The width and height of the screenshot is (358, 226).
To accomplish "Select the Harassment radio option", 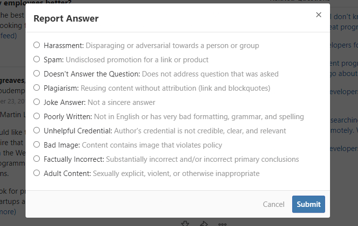I will [37, 45].
